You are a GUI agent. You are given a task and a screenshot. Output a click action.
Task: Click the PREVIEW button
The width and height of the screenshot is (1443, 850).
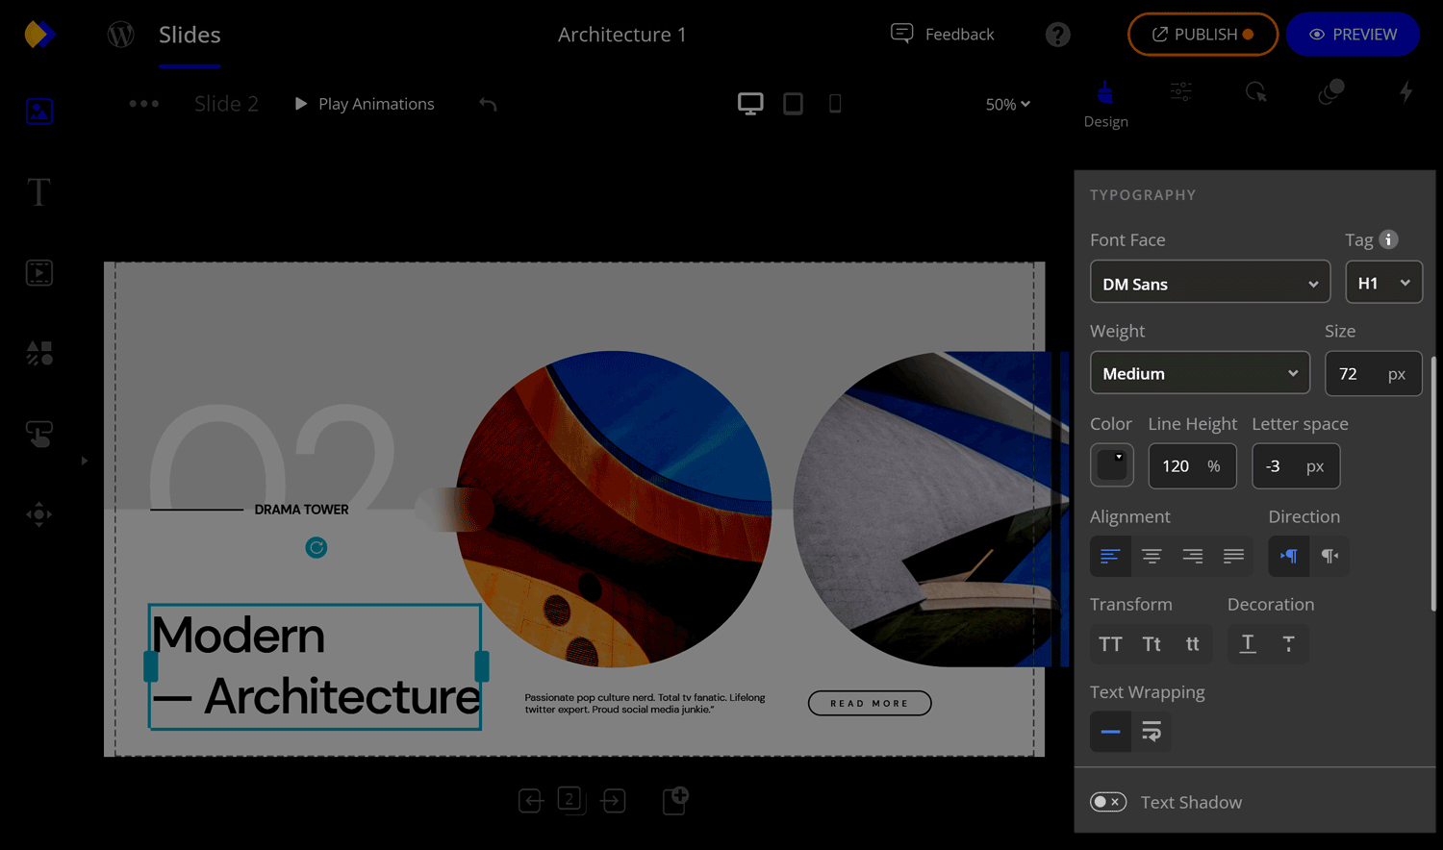coord(1353,35)
